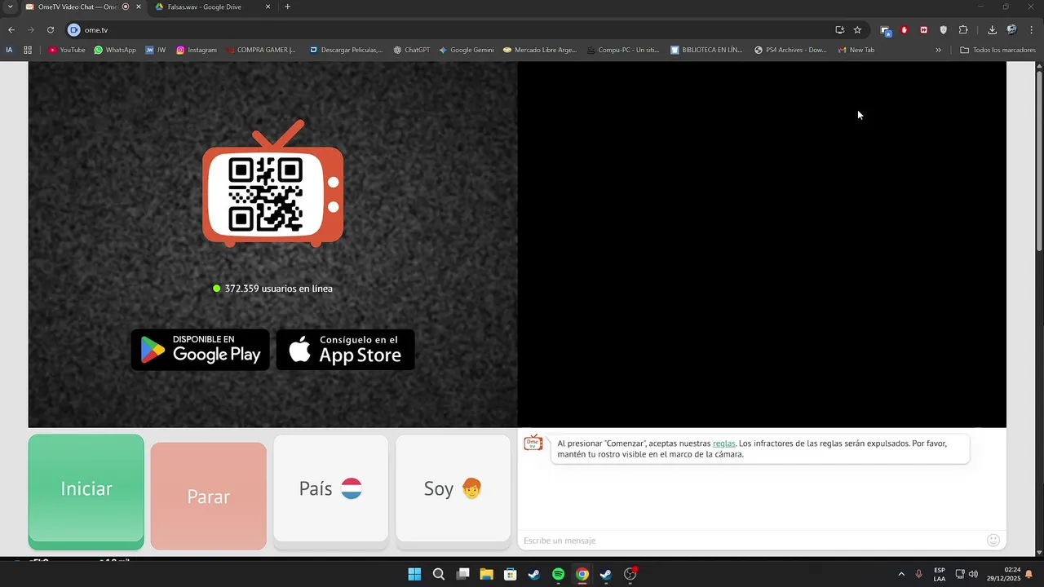Open the Todos los marcadores folder
Viewport: 1044px width, 587px height.
[x=998, y=50]
